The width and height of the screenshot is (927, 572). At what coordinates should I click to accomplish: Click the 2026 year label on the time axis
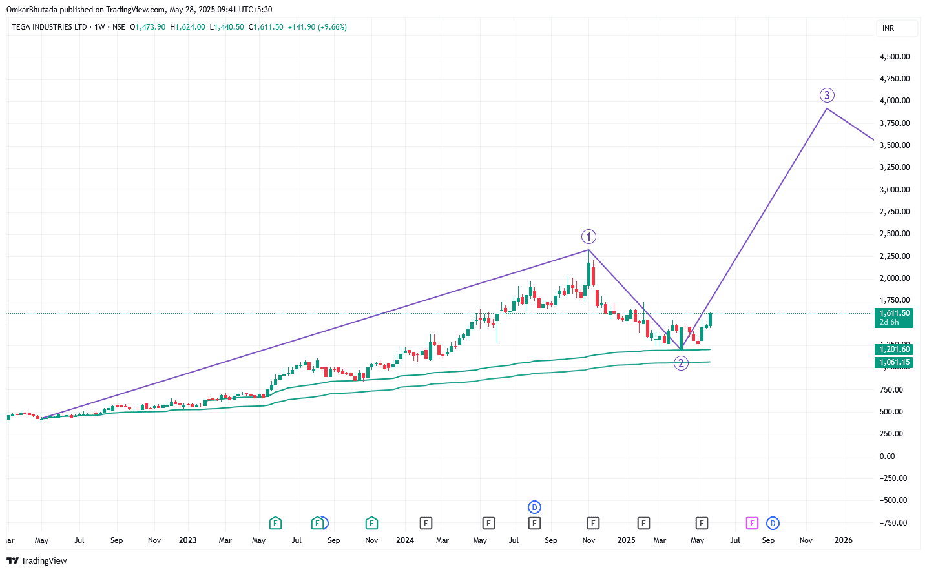[x=844, y=540]
